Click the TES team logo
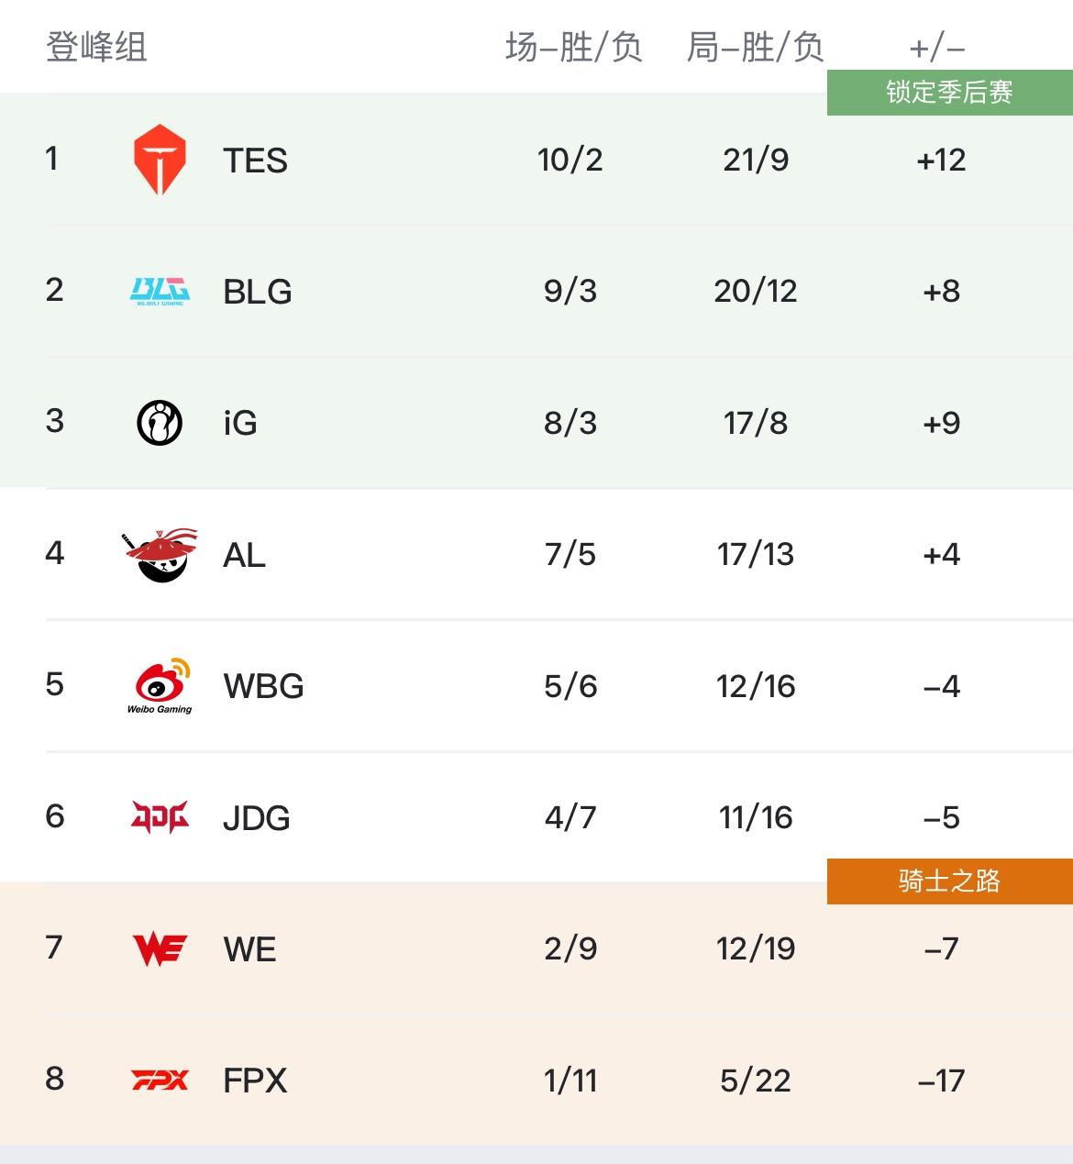Viewport: 1073px width, 1164px height. tap(160, 160)
